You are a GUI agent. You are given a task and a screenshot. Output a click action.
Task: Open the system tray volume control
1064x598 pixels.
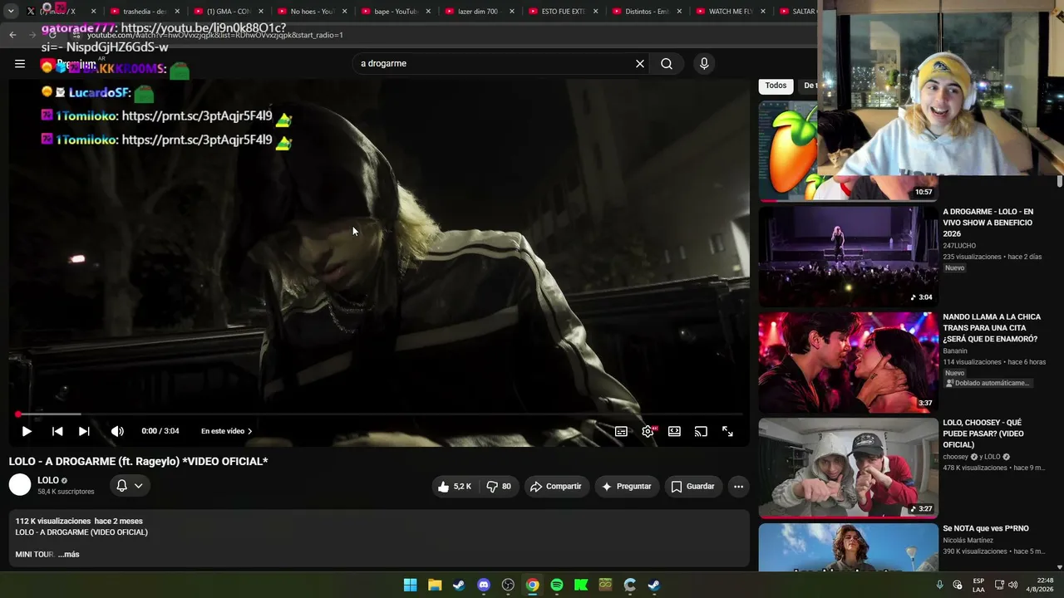[x=1012, y=585]
